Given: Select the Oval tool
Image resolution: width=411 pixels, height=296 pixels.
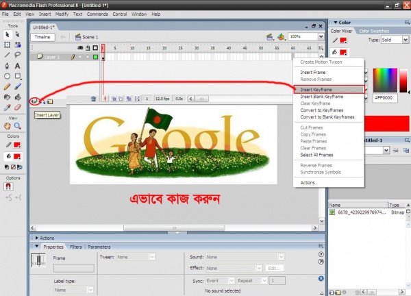Looking at the screenshot, I should click(x=8, y=76).
